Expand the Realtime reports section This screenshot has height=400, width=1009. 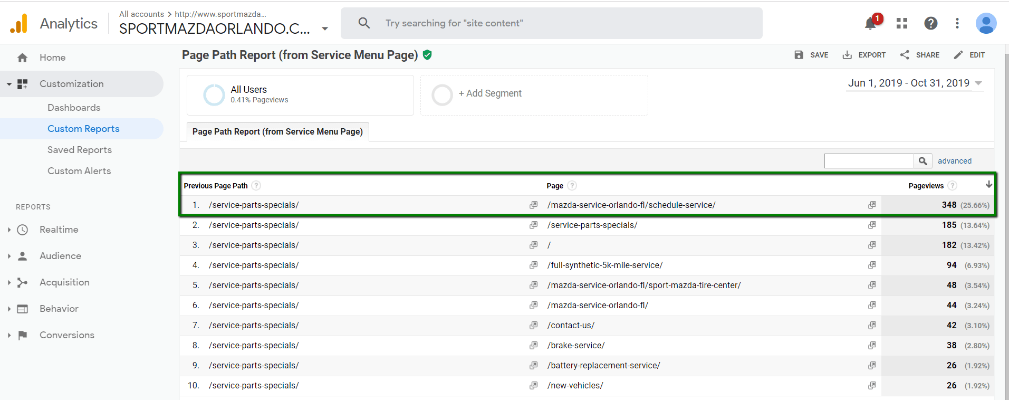[x=9, y=230]
